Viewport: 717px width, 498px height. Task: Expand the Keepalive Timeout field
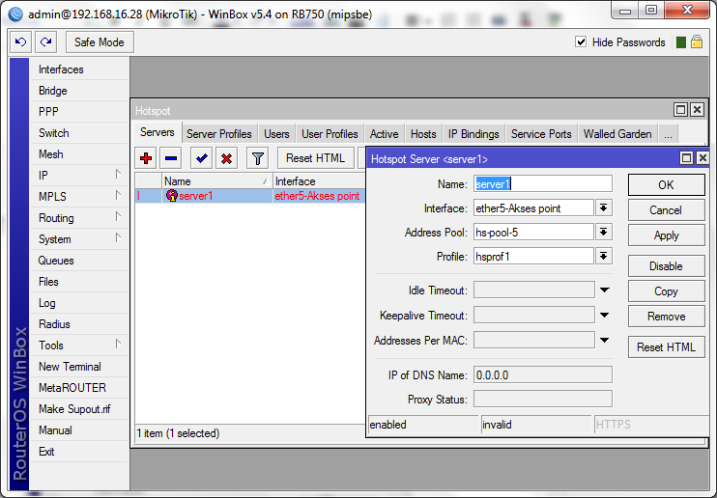coord(605,316)
